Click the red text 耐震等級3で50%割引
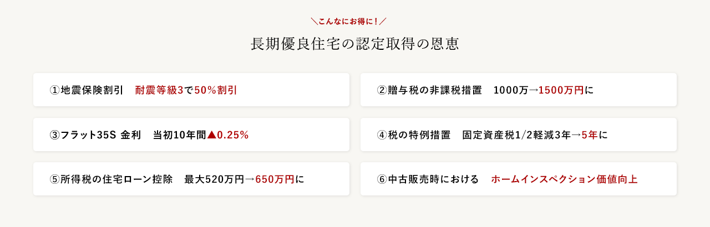Screen dimensions: 710x227 (186, 90)
